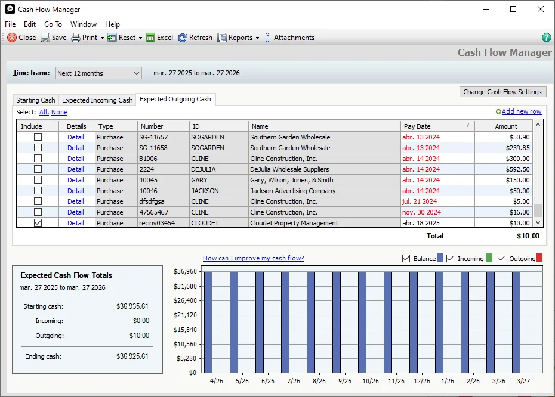Export to Excel via toolbar icon
This screenshot has width=555, height=397.
(150, 38)
